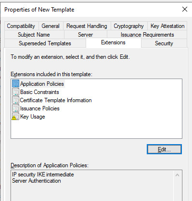
Task: Select Basic Constraints in the extensions list
Action: (39, 92)
